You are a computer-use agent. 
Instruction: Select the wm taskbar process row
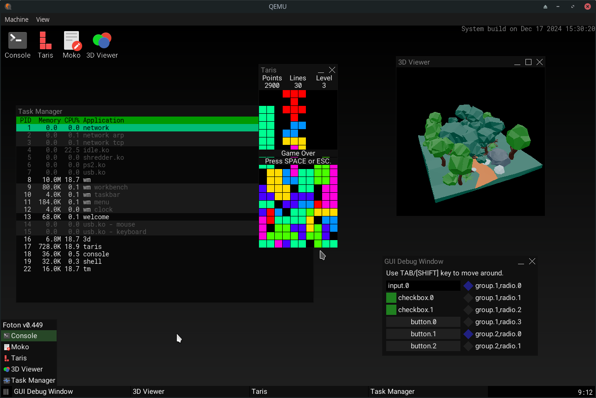coord(137,195)
